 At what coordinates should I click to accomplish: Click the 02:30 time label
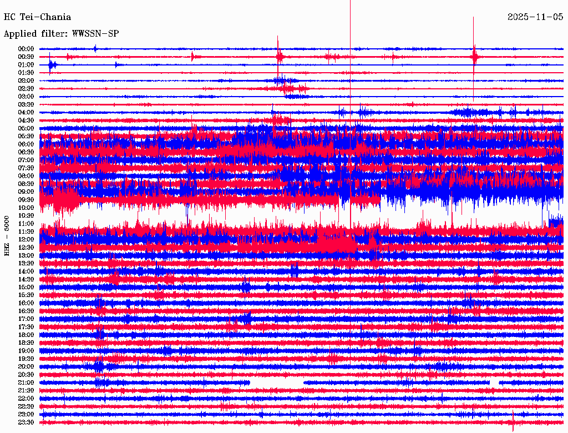[26, 88]
